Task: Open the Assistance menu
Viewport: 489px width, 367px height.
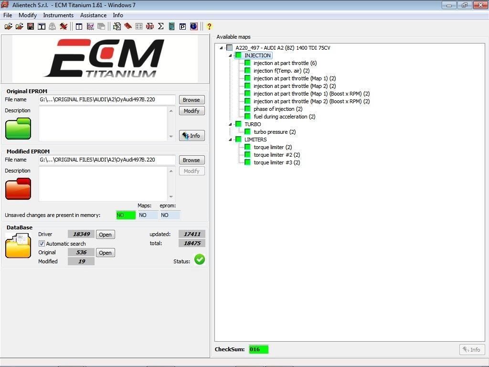Action: pos(93,15)
